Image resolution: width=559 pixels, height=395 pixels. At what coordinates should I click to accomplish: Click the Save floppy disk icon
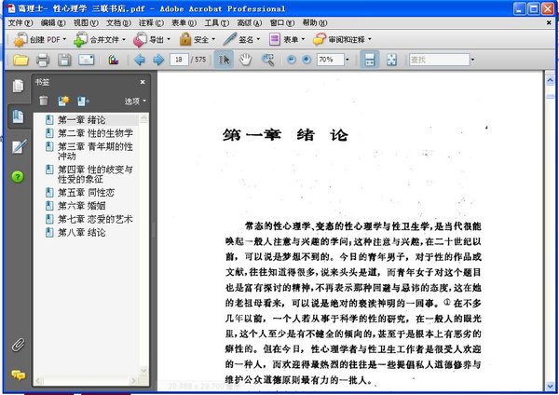click(64, 60)
